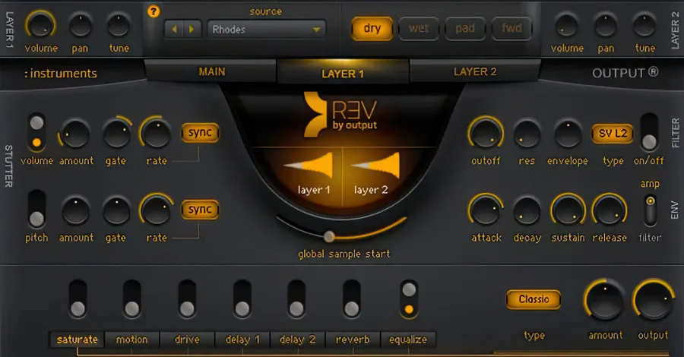684x357 pixels.
Task: Open the Rhodes source dropdown
Action: (x=266, y=30)
